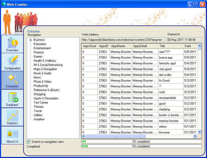Open the Overview page icon
Image resolution: width=207 pixels, height=158 pixels.
click(x=13, y=43)
